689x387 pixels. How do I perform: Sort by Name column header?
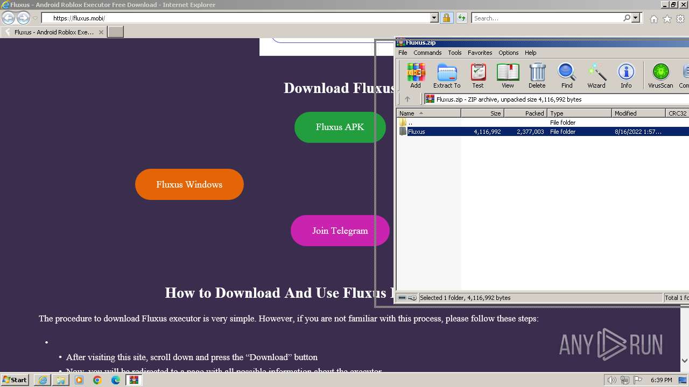pyautogui.click(x=428, y=113)
